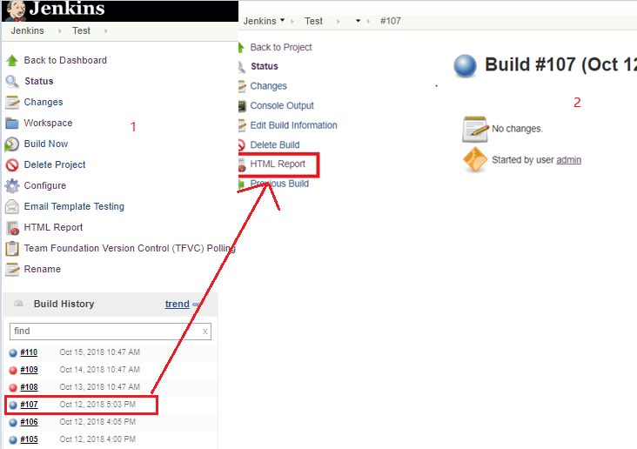This screenshot has width=637, height=449.
Task: Click Test breadcrumb in build page
Action: pyautogui.click(x=313, y=21)
